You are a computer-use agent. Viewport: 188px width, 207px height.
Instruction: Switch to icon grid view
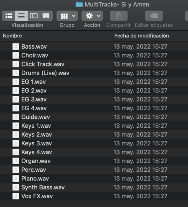coord(9,16)
